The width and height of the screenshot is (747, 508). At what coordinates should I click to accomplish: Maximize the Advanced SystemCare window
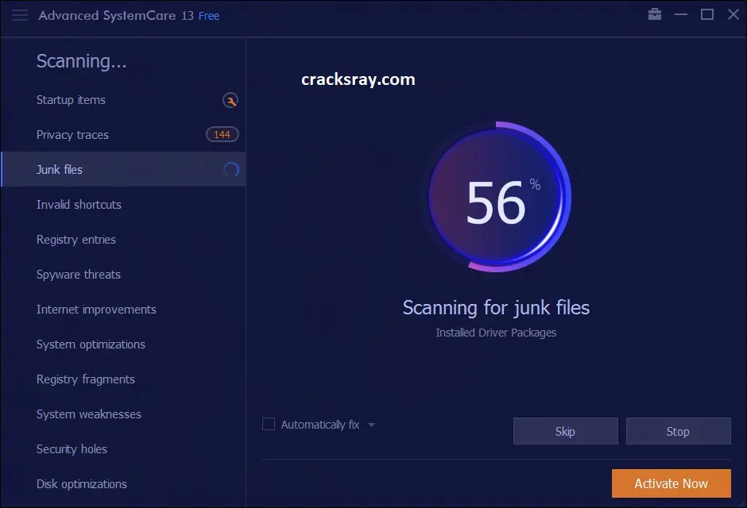coord(707,15)
